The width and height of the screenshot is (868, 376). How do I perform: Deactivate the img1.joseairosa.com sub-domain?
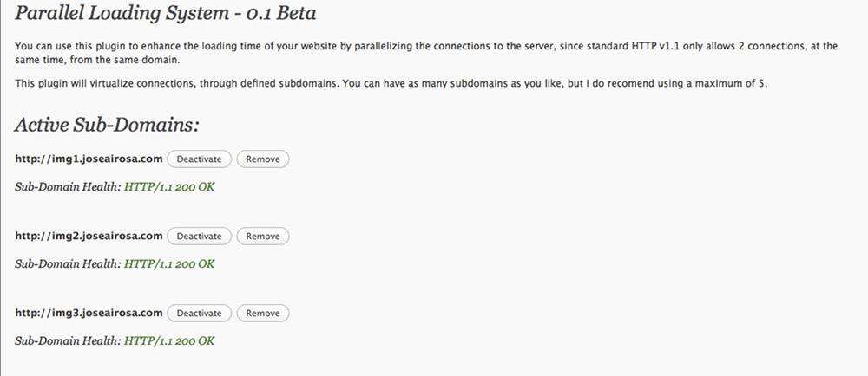coord(199,159)
